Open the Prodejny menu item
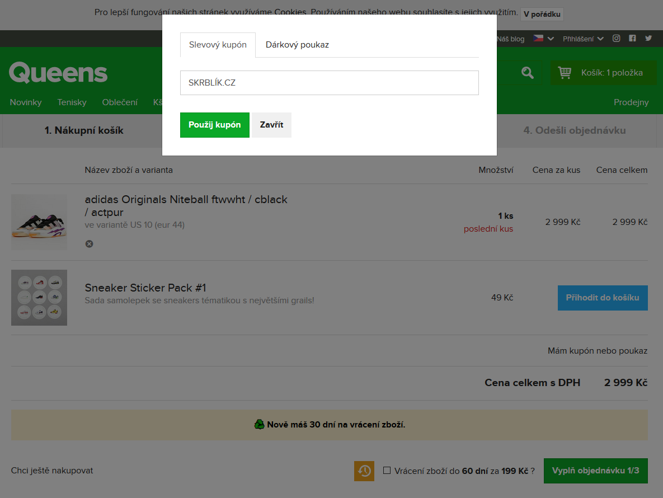Image resolution: width=663 pixels, height=498 pixels. (631, 102)
